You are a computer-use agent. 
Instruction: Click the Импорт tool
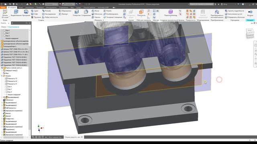click(x=63, y=14)
